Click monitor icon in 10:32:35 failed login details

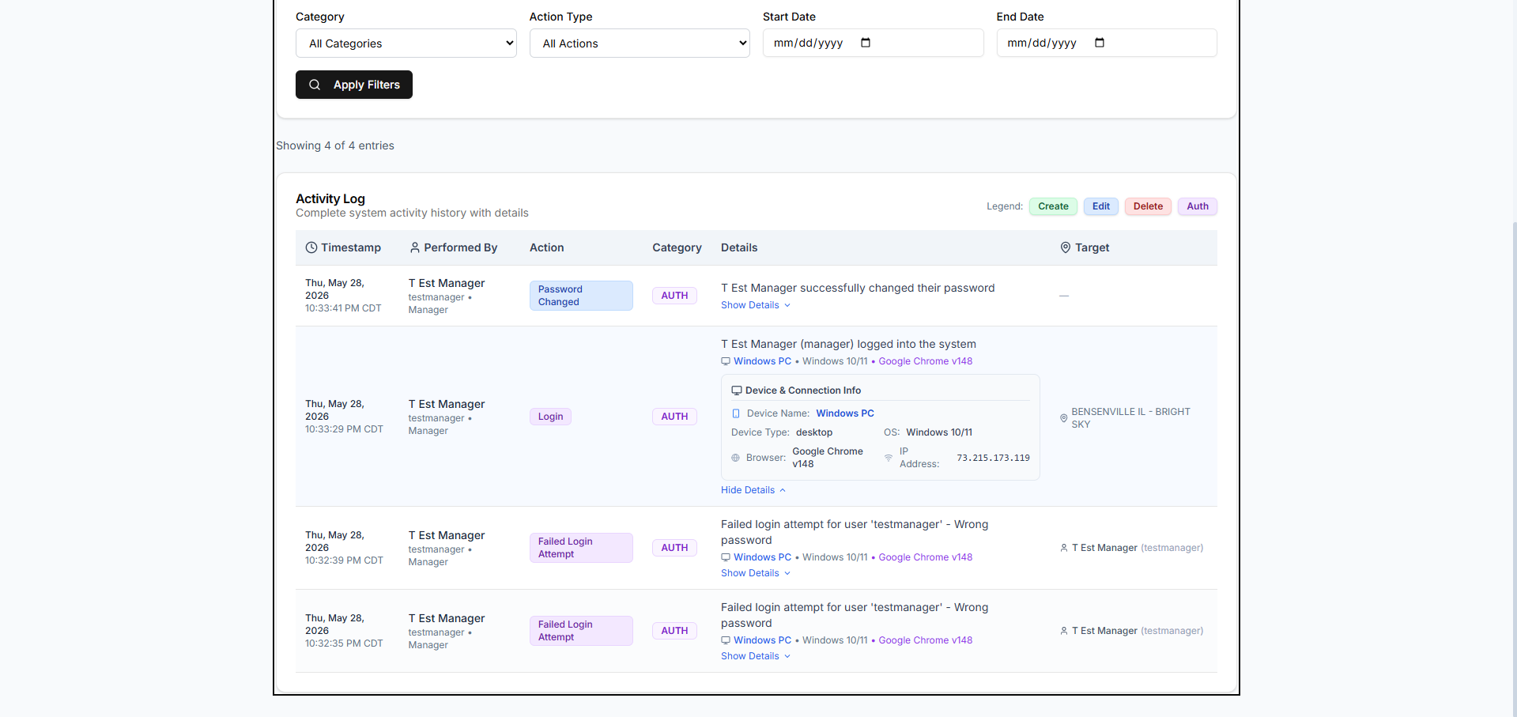[726, 640]
